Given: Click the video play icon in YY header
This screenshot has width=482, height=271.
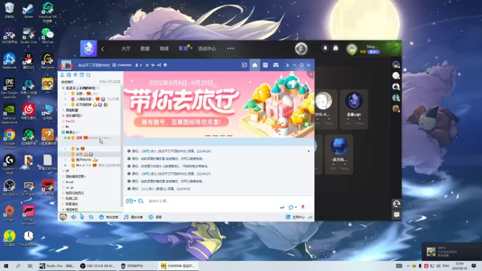Looking at the screenshot, I should [245, 65].
